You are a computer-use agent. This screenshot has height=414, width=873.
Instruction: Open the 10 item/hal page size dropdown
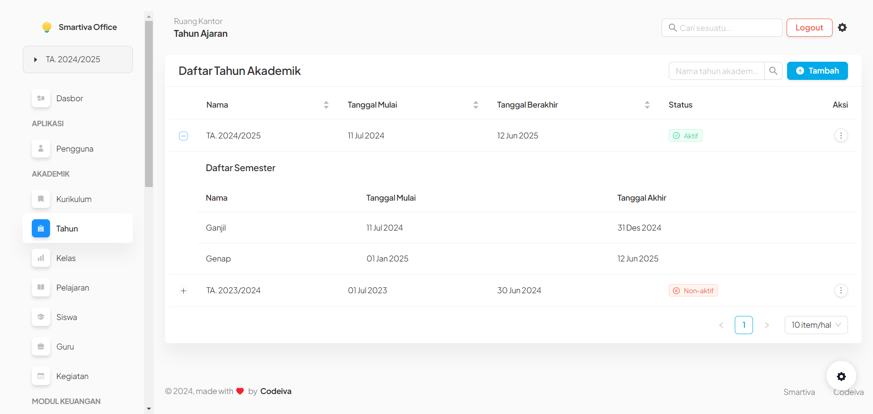click(x=816, y=325)
